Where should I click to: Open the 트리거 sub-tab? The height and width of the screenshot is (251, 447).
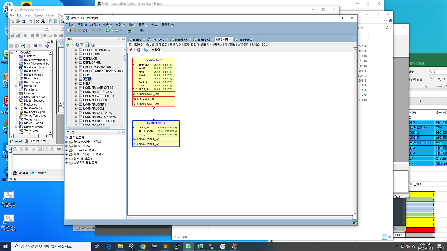195,45
